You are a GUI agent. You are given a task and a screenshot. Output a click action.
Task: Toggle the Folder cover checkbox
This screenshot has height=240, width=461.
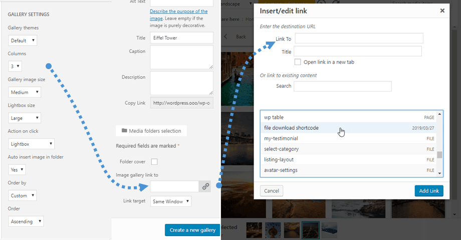[x=154, y=162]
